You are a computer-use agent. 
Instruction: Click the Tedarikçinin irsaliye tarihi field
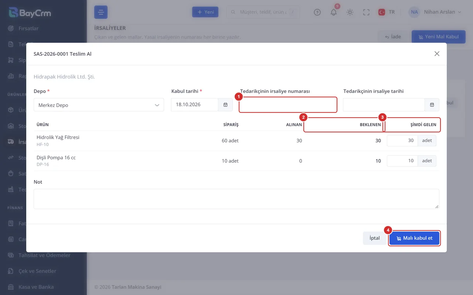(x=384, y=105)
